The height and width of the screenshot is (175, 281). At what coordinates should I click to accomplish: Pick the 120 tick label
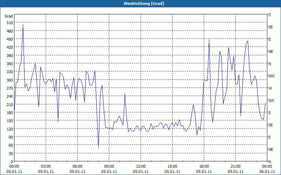coord(10,129)
